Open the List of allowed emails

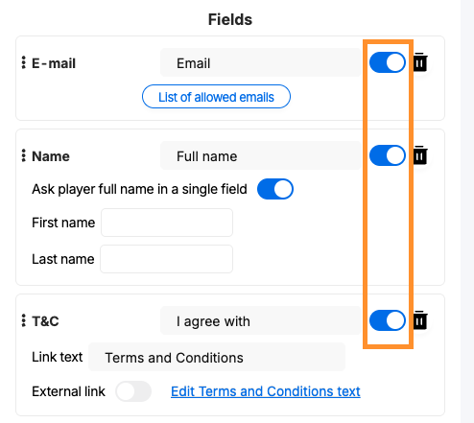pos(216,97)
